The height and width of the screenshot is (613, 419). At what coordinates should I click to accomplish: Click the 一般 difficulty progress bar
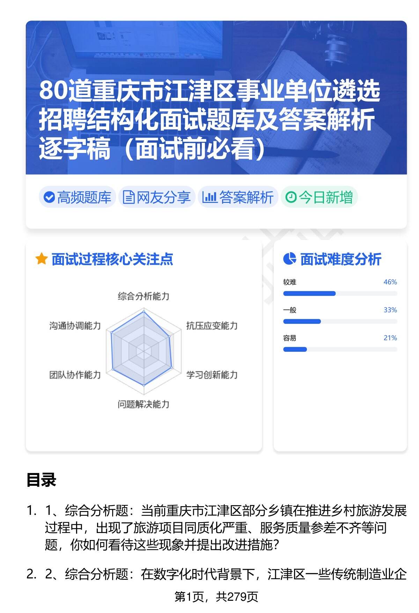pyautogui.click(x=340, y=321)
